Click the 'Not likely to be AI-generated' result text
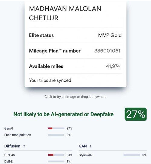Screen dimensions: 151x164 (63, 114)
